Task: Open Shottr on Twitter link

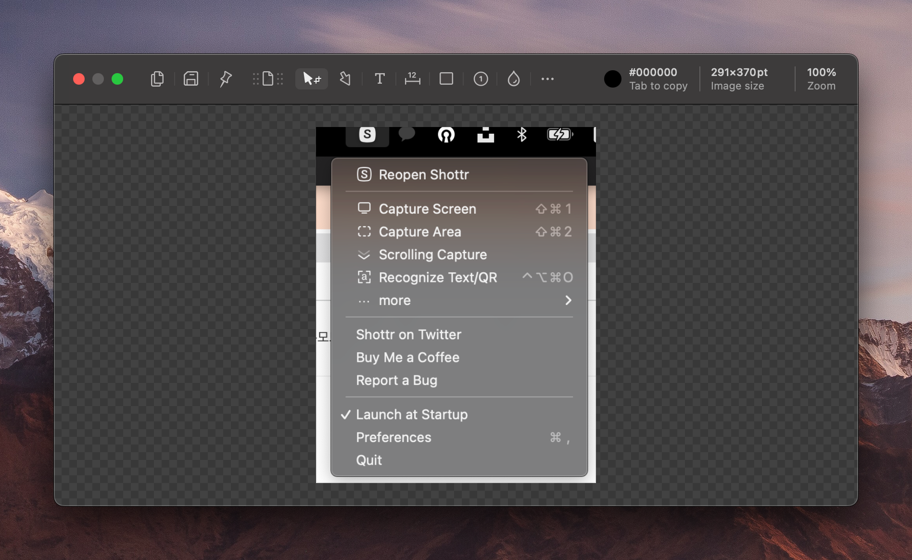Action: (459, 335)
